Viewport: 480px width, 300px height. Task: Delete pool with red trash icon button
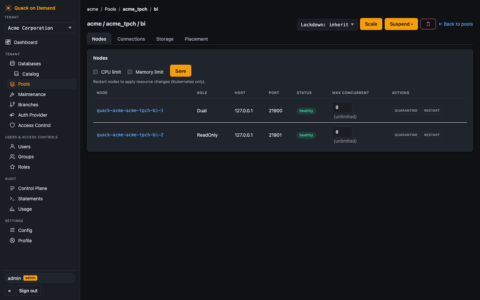428,24
